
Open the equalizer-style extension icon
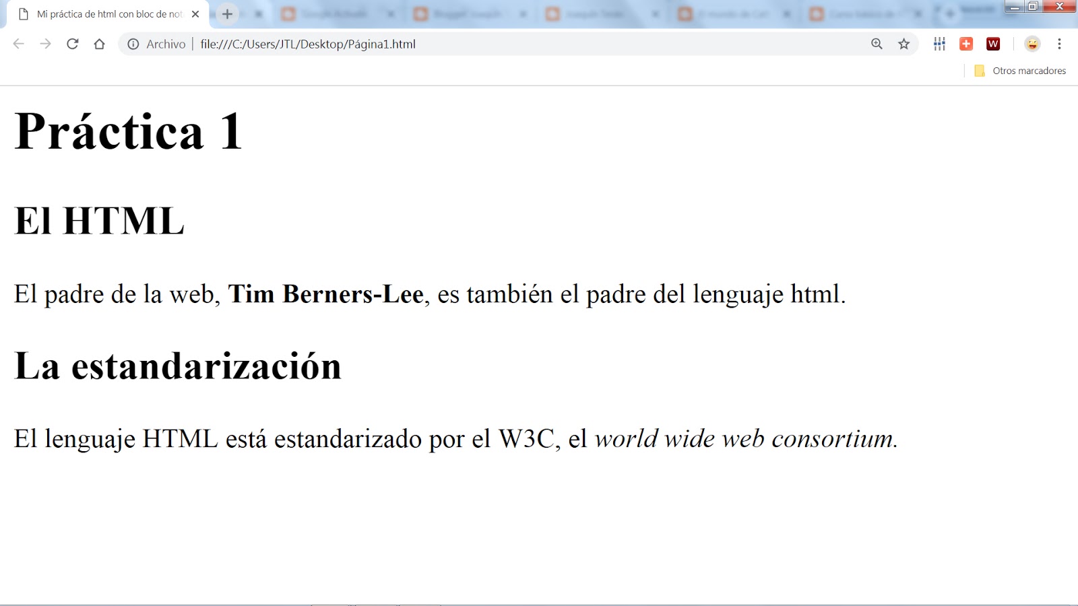tap(939, 44)
